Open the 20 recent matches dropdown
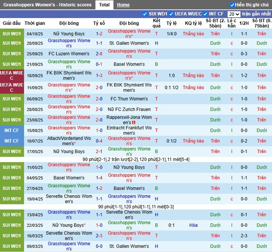 (x=234, y=14)
